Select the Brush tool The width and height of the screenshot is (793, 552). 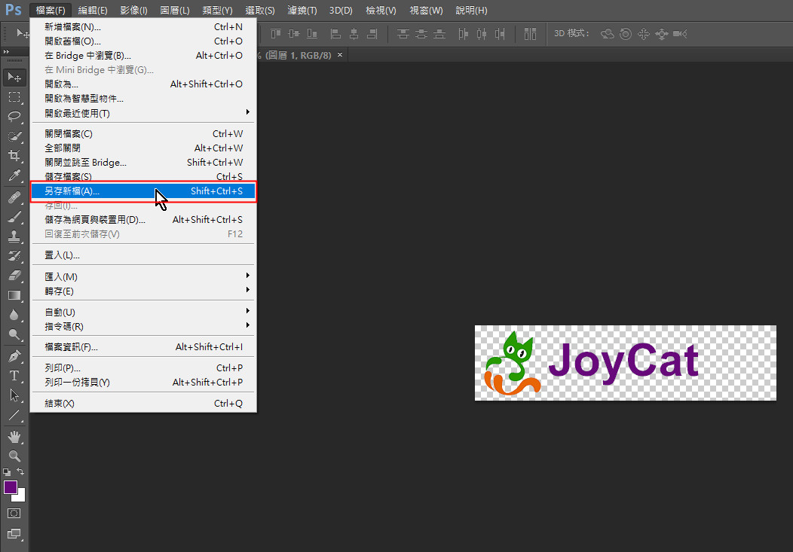click(14, 217)
